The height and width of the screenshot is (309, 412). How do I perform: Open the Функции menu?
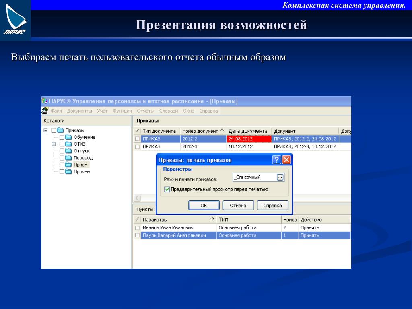tap(122, 111)
